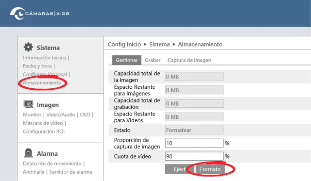The width and height of the screenshot is (311, 181).
Task: Go to Configuración local
Action: [45, 74]
